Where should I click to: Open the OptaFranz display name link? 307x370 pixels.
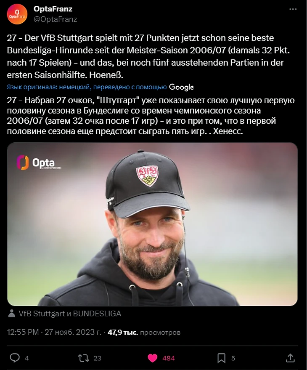[53, 9]
